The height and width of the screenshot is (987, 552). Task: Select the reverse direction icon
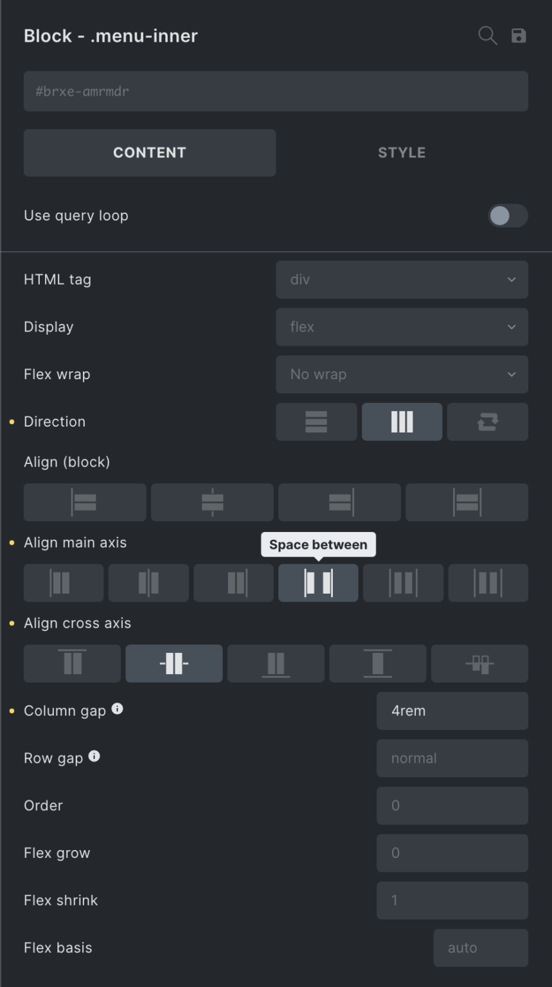point(487,422)
